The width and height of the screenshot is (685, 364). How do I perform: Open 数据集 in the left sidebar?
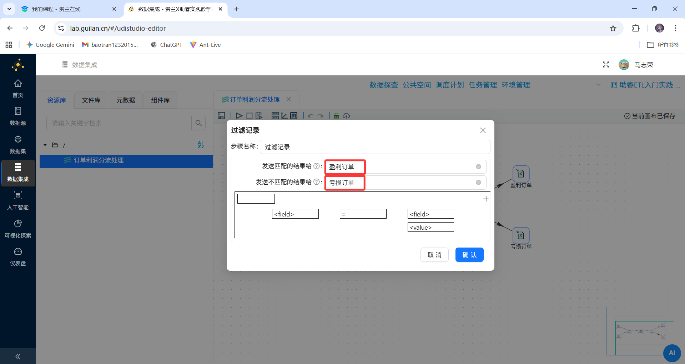point(18,145)
